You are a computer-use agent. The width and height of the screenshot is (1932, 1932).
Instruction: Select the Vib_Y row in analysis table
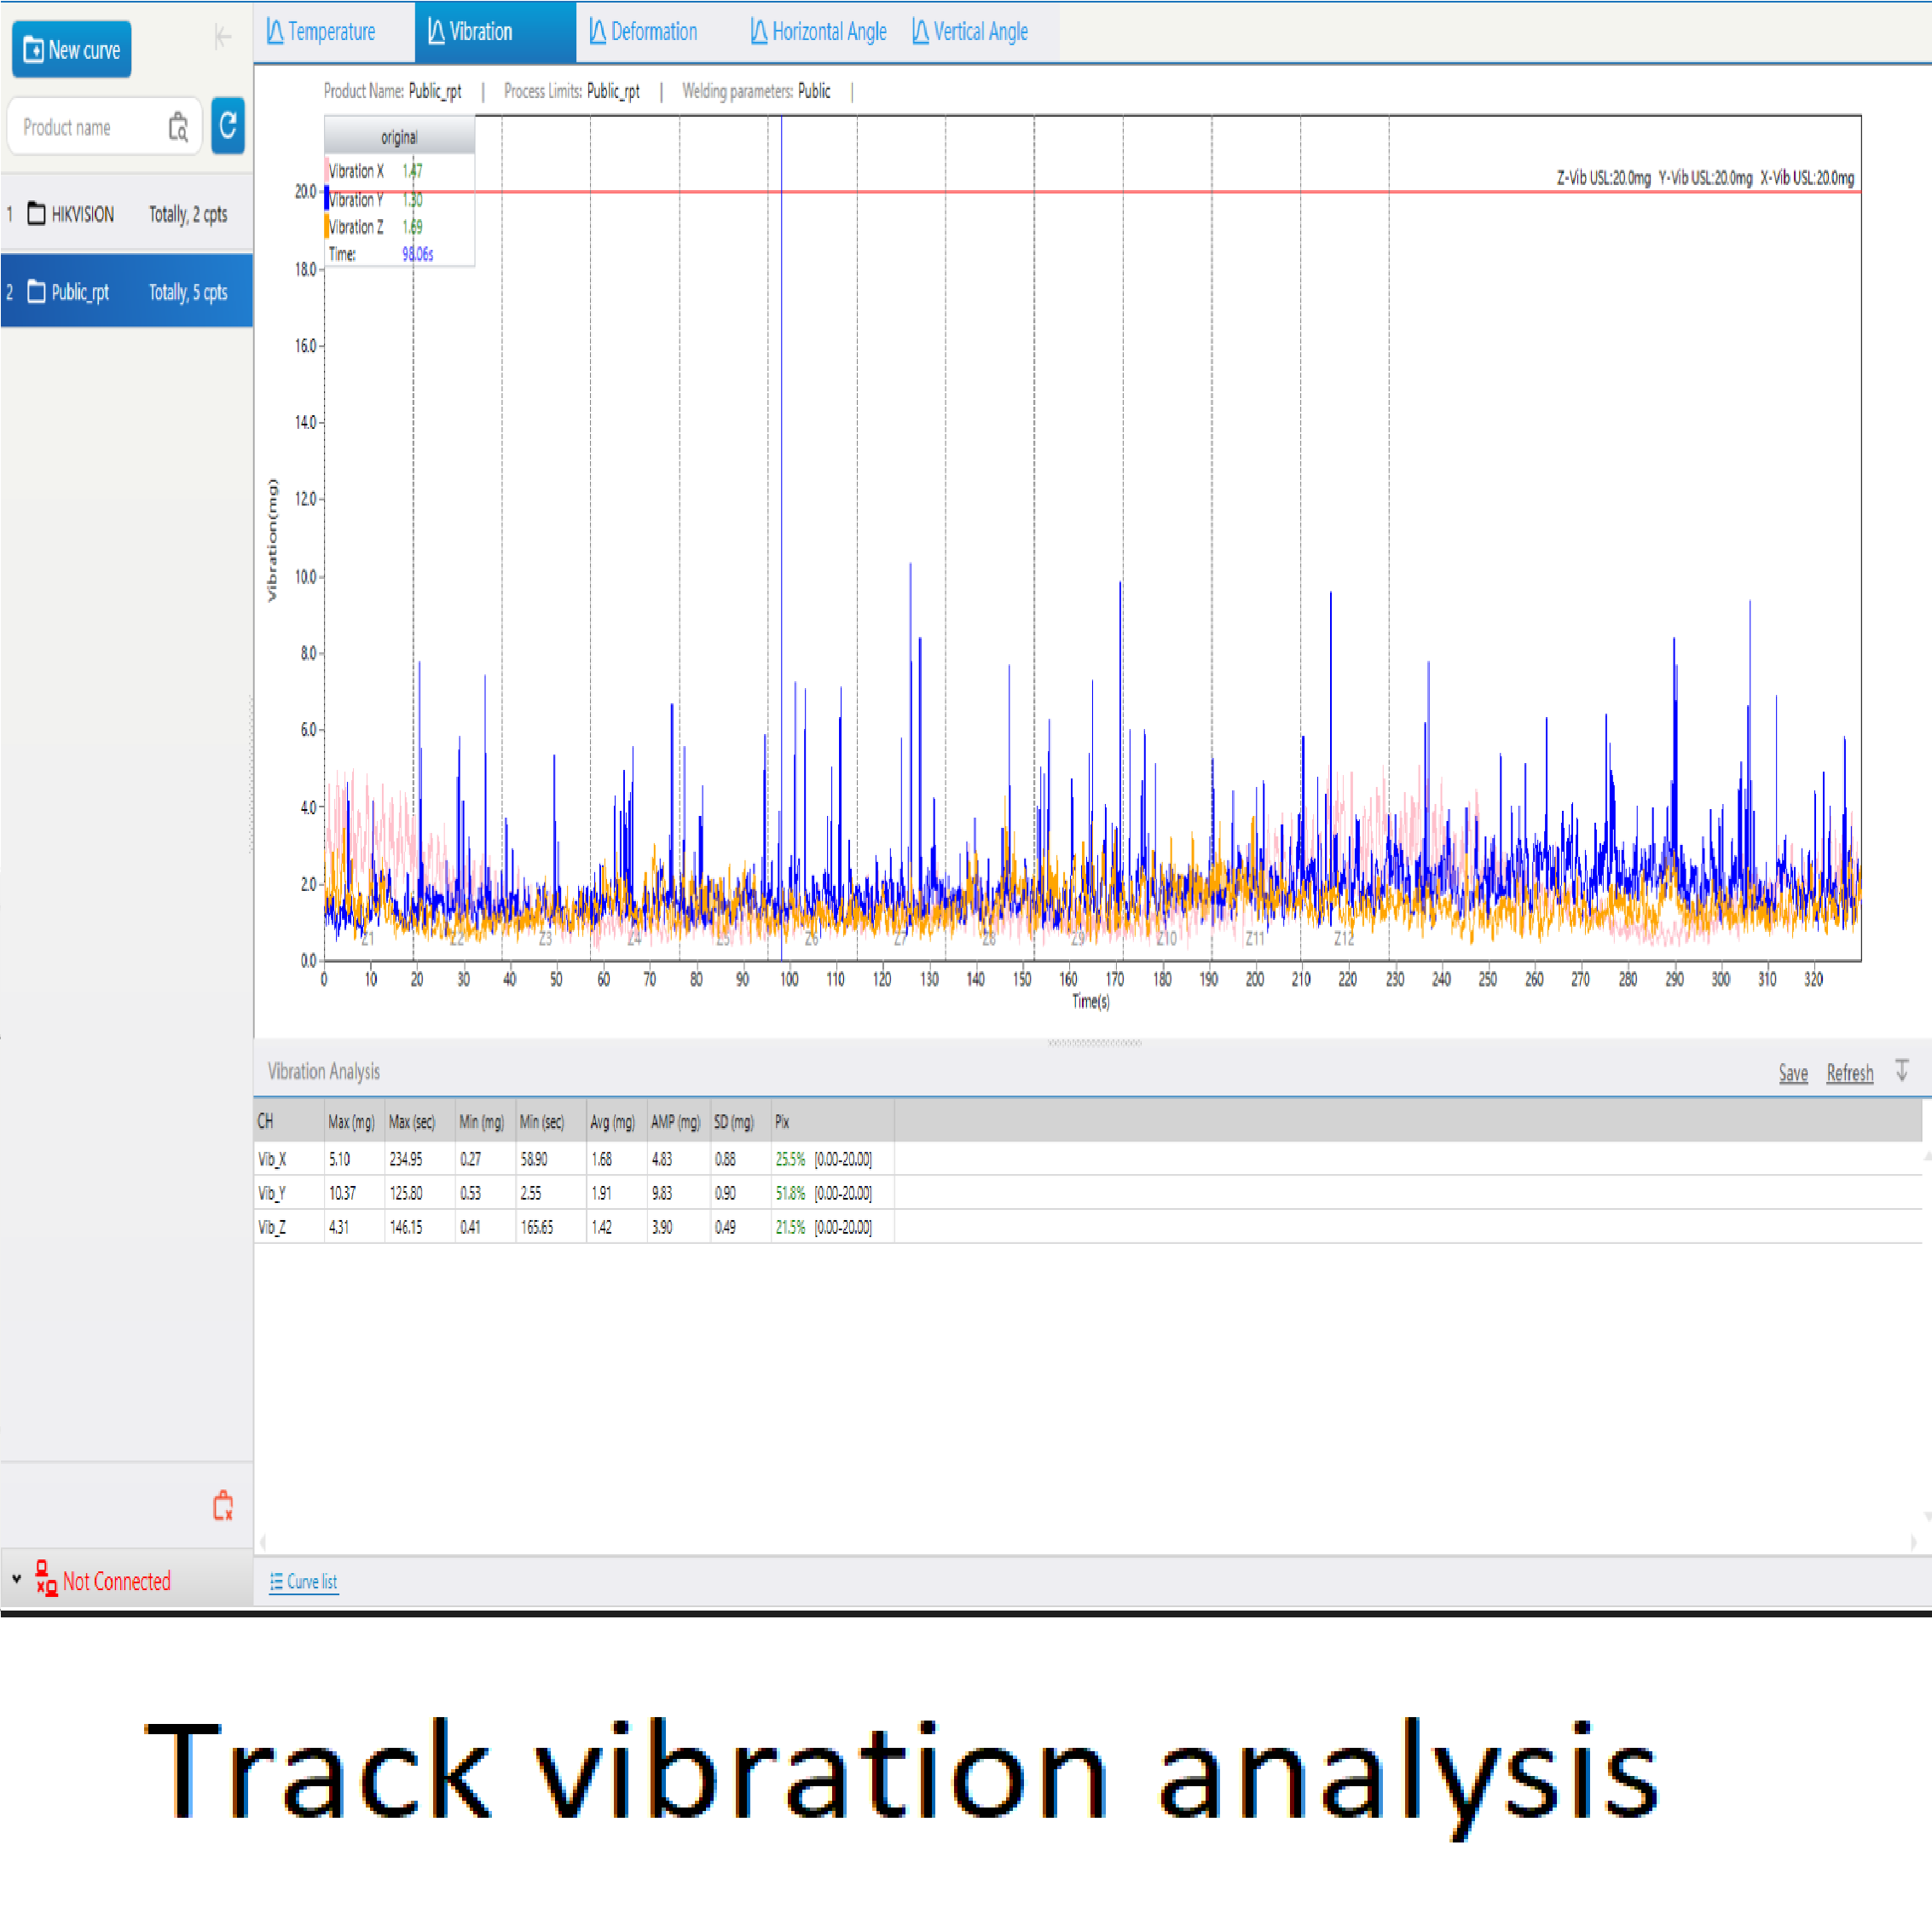272,1193
